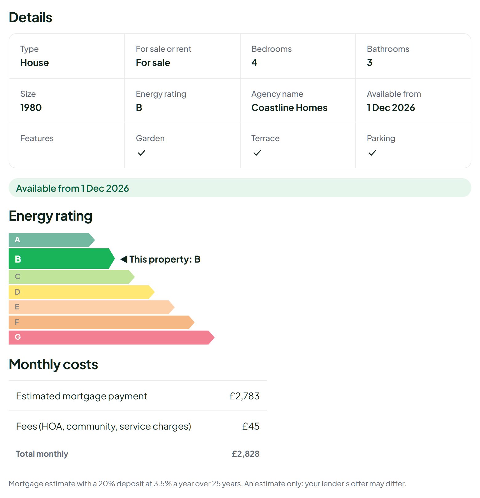This screenshot has height=498, width=480.
Task: Click the Bedrooms value 4
Action: (x=254, y=63)
